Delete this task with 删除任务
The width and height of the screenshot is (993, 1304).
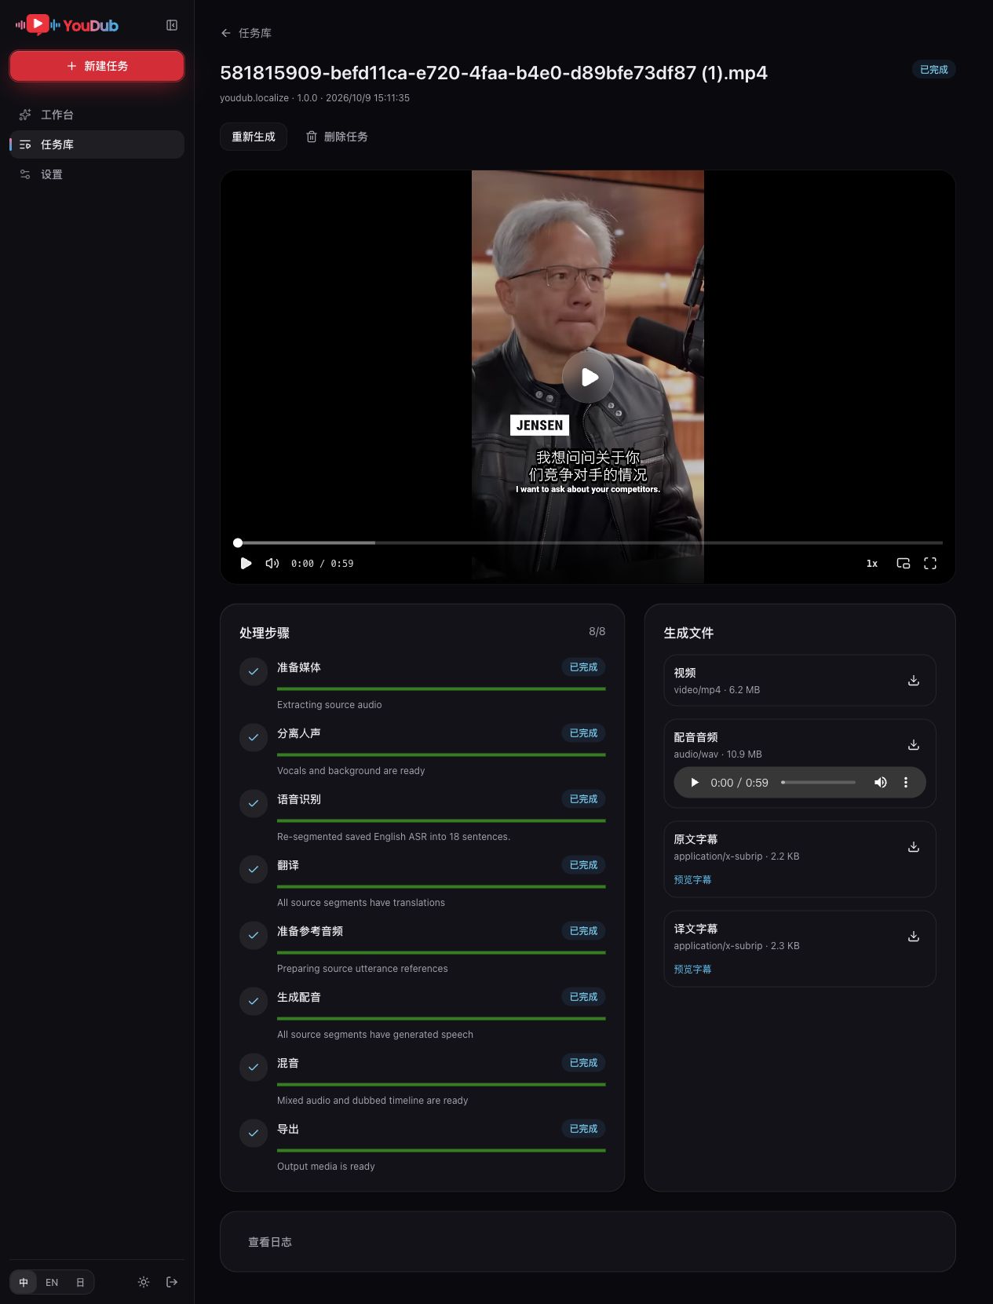(x=337, y=137)
